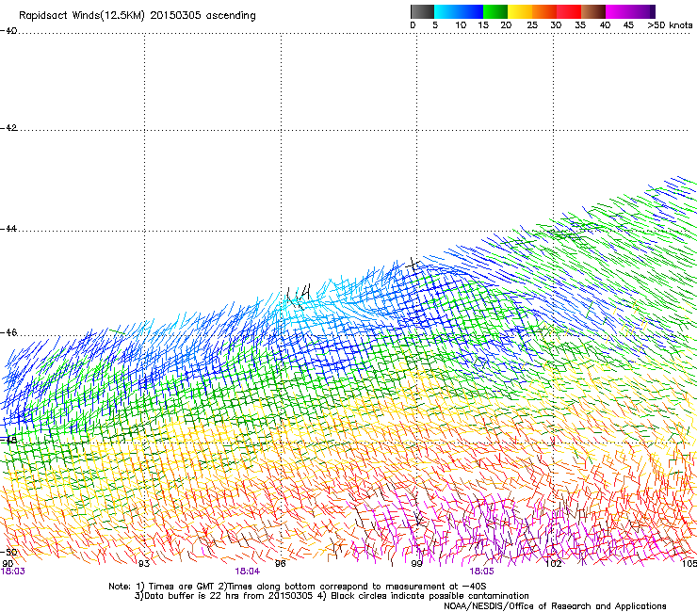The width and height of the screenshot is (697, 612).
Task: Click the note line 'Times are GMT'
Action: tap(182, 587)
